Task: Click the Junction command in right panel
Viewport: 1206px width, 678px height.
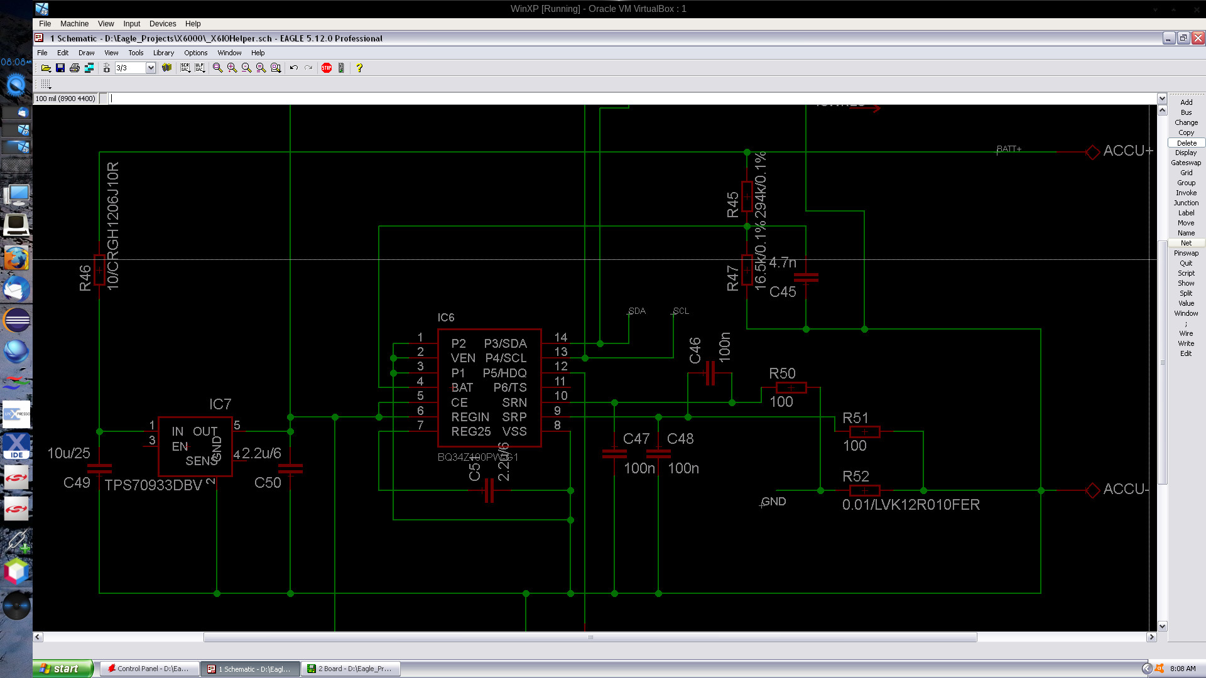Action: [1186, 203]
